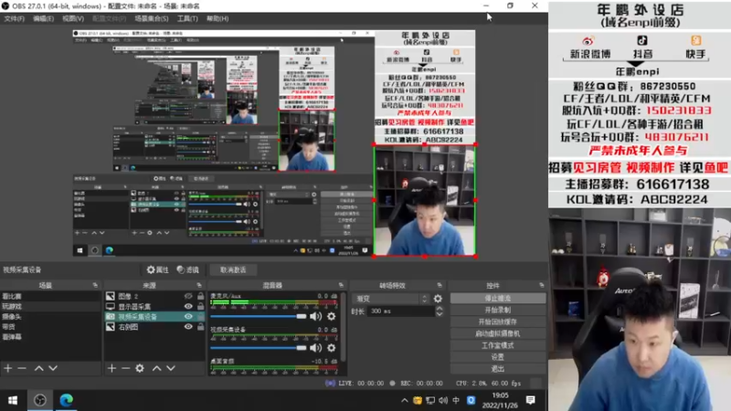The width and height of the screenshot is (731, 411).
Task: Undock the 场景 panel
Action: tap(95, 285)
